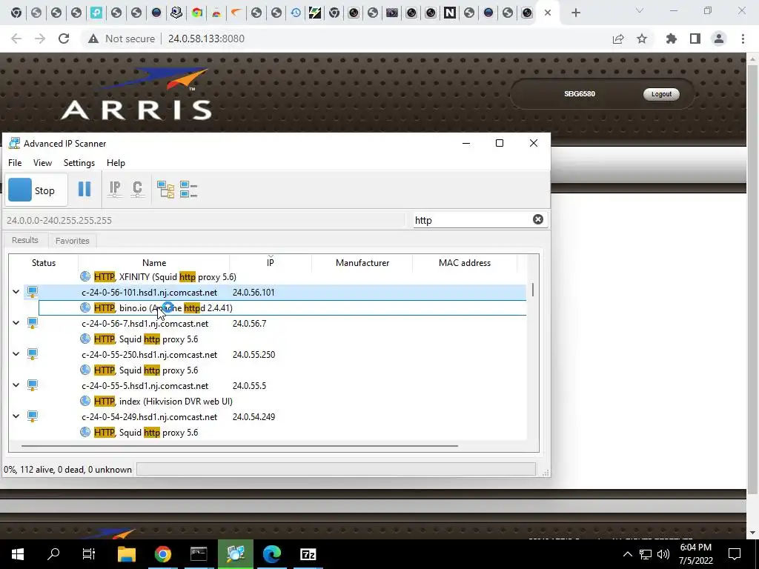759x569 pixels.
Task: Click the Stop scan button
Action: point(36,190)
